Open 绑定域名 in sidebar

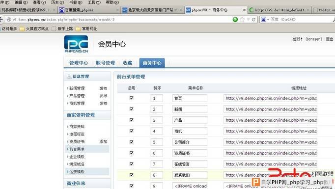coord(77,164)
